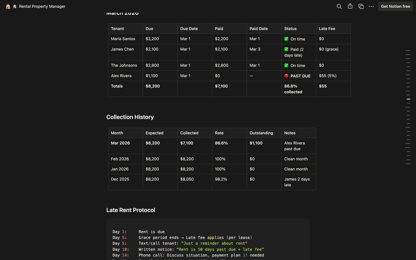Click the $1,100 outstanding cell in Collection History
The image size is (416, 260).
[x=264, y=146]
